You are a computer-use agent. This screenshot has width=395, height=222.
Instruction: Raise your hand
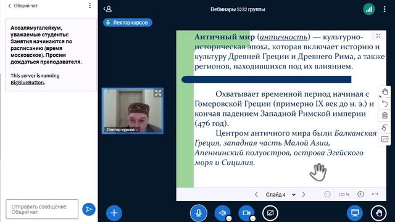378,213
